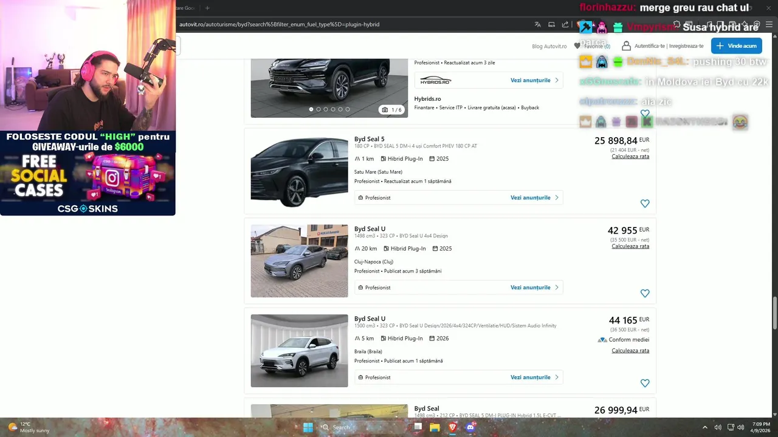Click the plus icon in Vinde acum
The height and width of the screenshot is (437, 778).
coord(720,46)
